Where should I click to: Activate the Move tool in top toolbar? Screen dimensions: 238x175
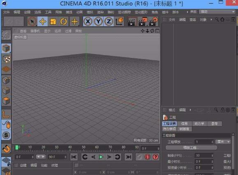tap(43, 21)
